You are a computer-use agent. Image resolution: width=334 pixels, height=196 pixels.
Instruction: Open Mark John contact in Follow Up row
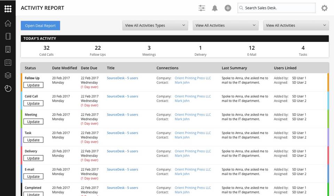(x=182, y=83)
